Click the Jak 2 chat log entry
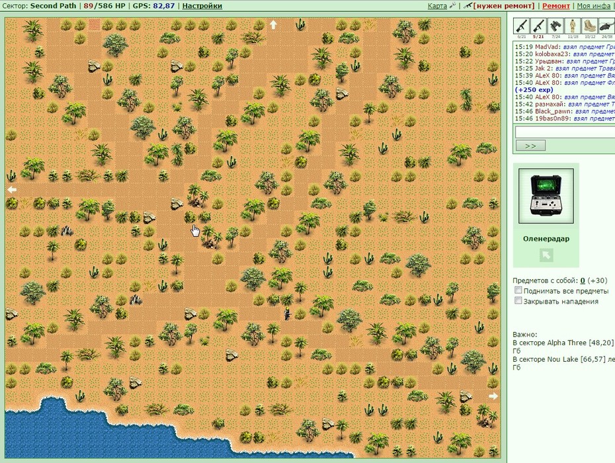This screenshot has height=463, width=615. (x=565, y=68)
